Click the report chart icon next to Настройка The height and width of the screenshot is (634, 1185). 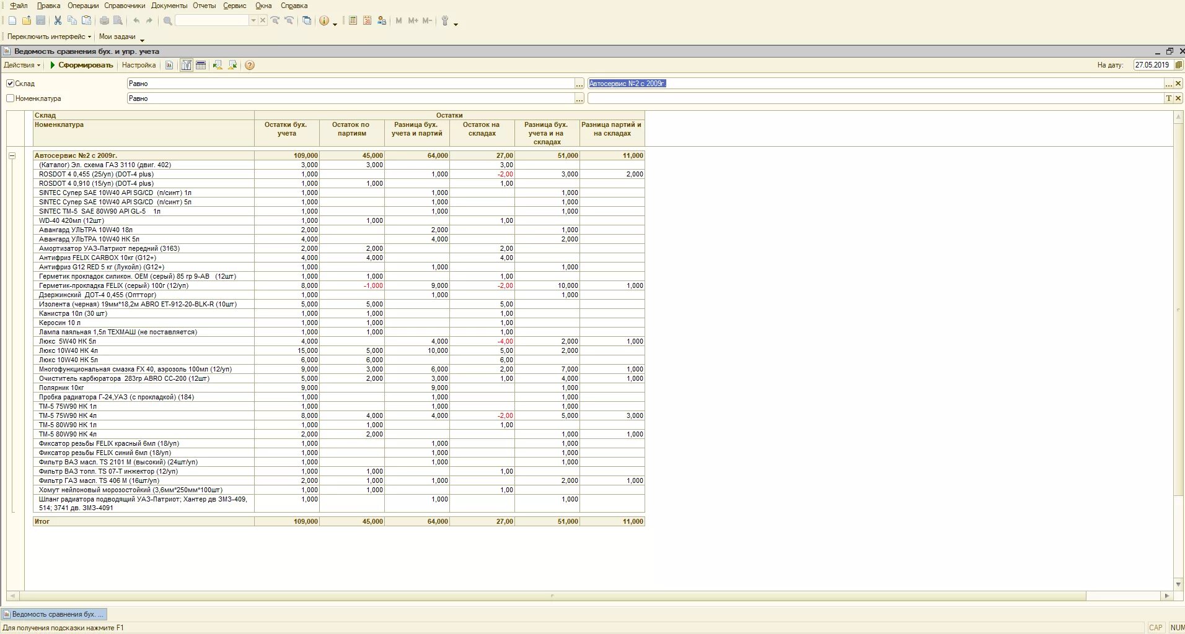click(169, 65)
